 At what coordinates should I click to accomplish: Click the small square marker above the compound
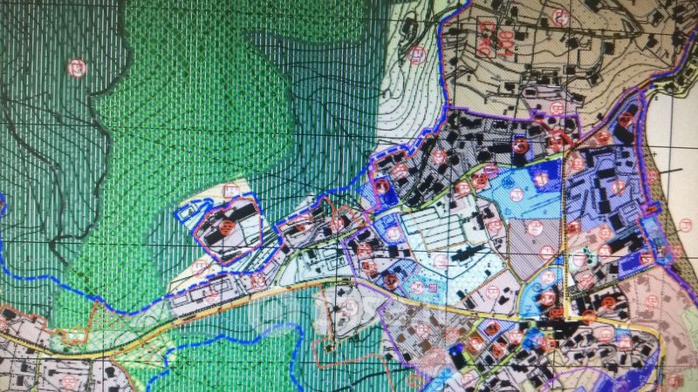(230, 190)
